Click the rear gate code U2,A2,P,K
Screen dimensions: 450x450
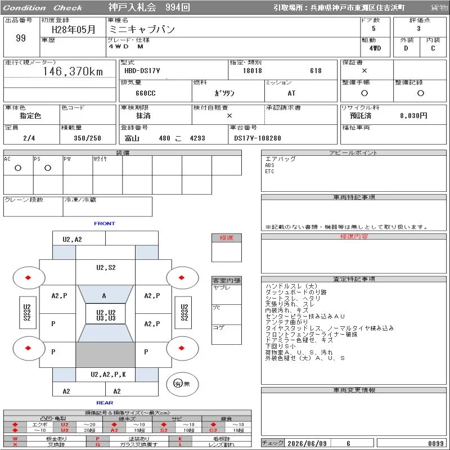pos(108,374)
